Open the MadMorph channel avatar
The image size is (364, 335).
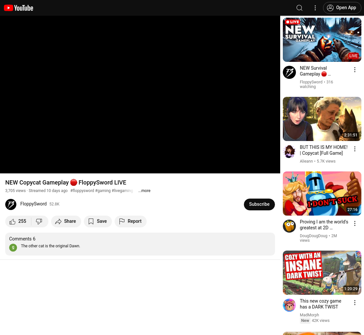[x=289, y=305]
